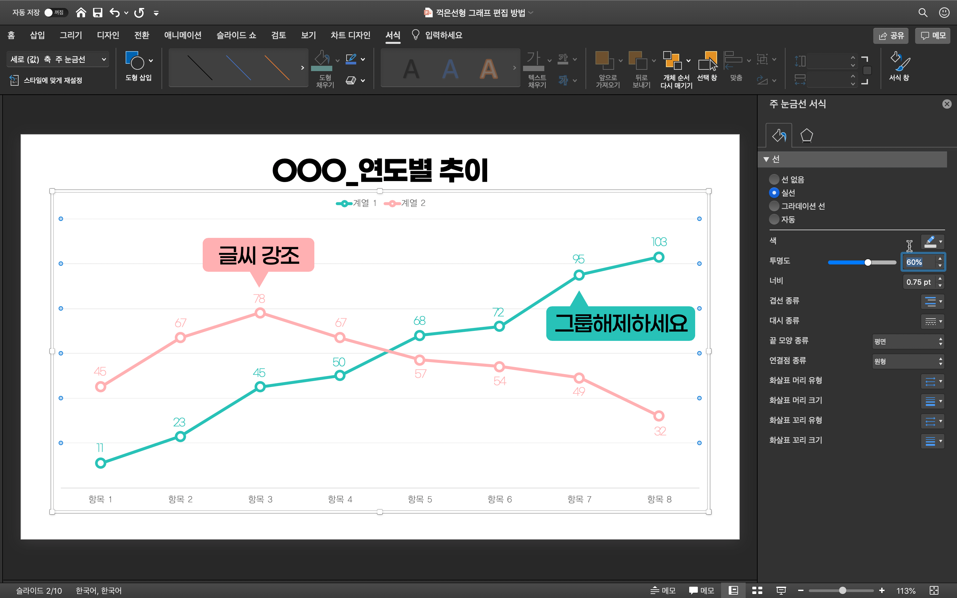This screenshot has width=957, height=598.
Task: Click the 맞춤 align icon
Action: click(x=733, y=60)
